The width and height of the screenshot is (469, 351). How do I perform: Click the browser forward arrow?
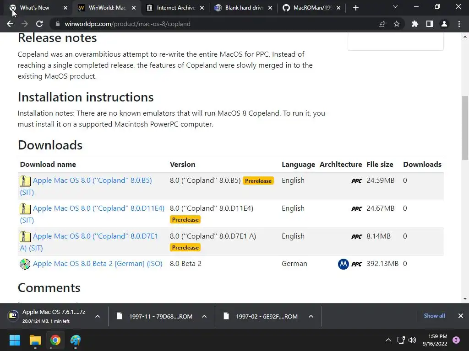click(25, 24)
